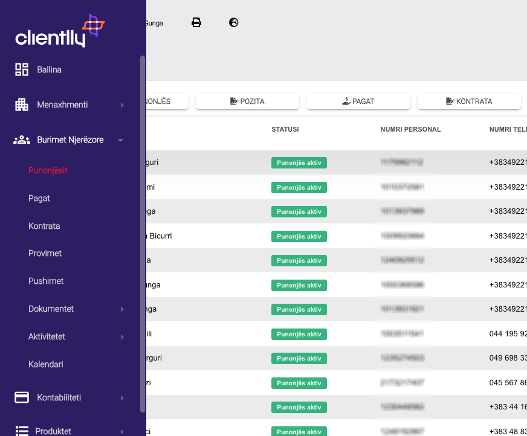Click the Clientlly logo

point(60,31)
